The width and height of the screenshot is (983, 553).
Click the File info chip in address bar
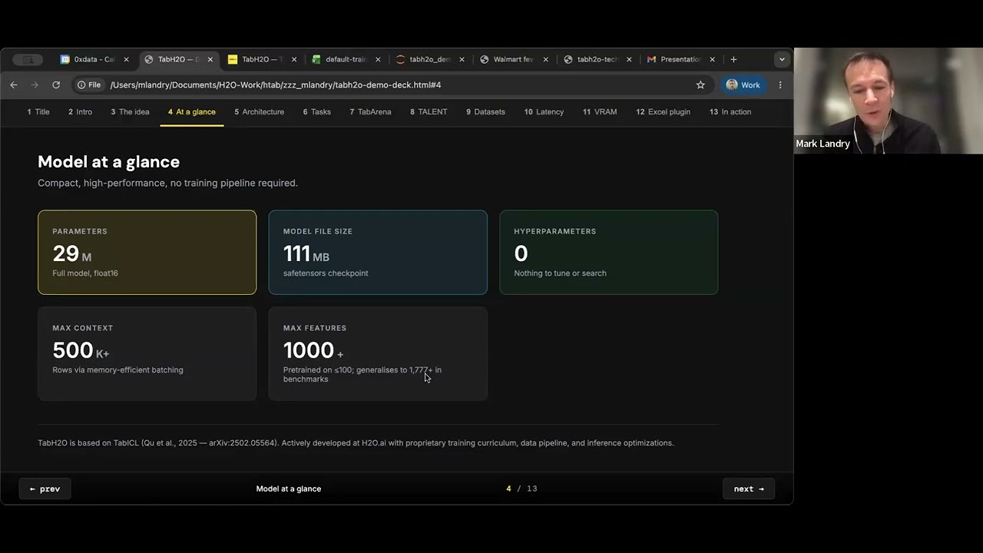(89, 84)
